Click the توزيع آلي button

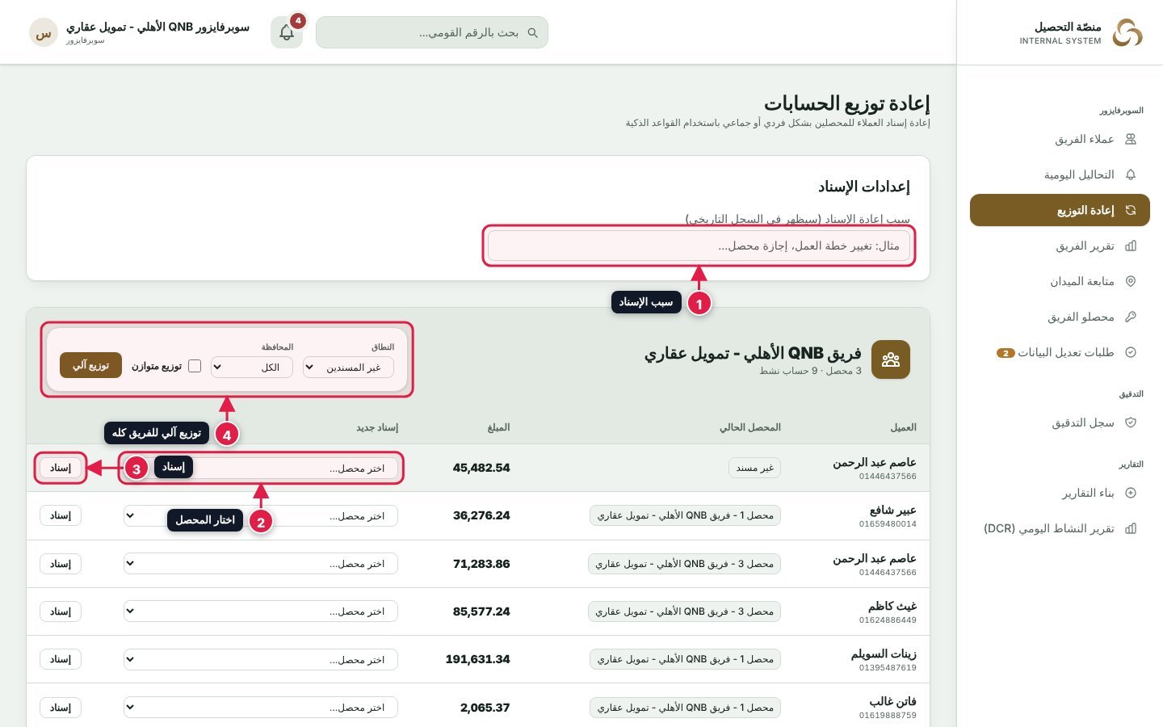click(x=90, y=365)
